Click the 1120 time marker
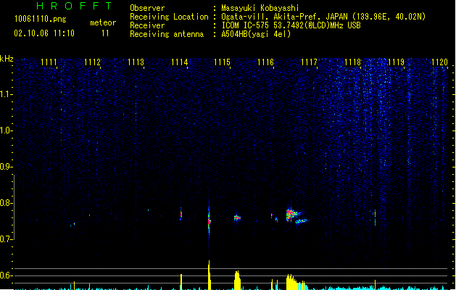This screenshot has height=290, width=456. pyautogui.click(x=440, y=62)
